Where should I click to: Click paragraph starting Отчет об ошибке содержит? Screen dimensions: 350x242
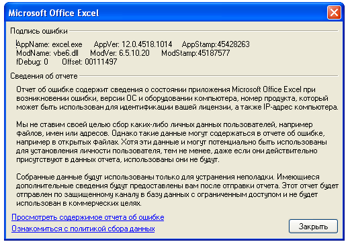[x=177, y=98]
